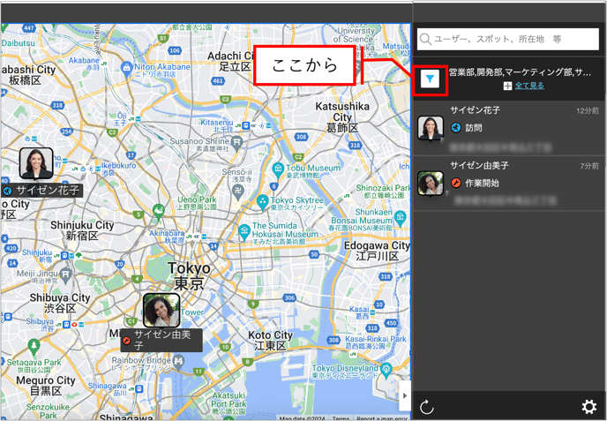Click the Meiji Jingu shrine marker
The height and width of the screenshot is (421, 607).
(66, 274)
